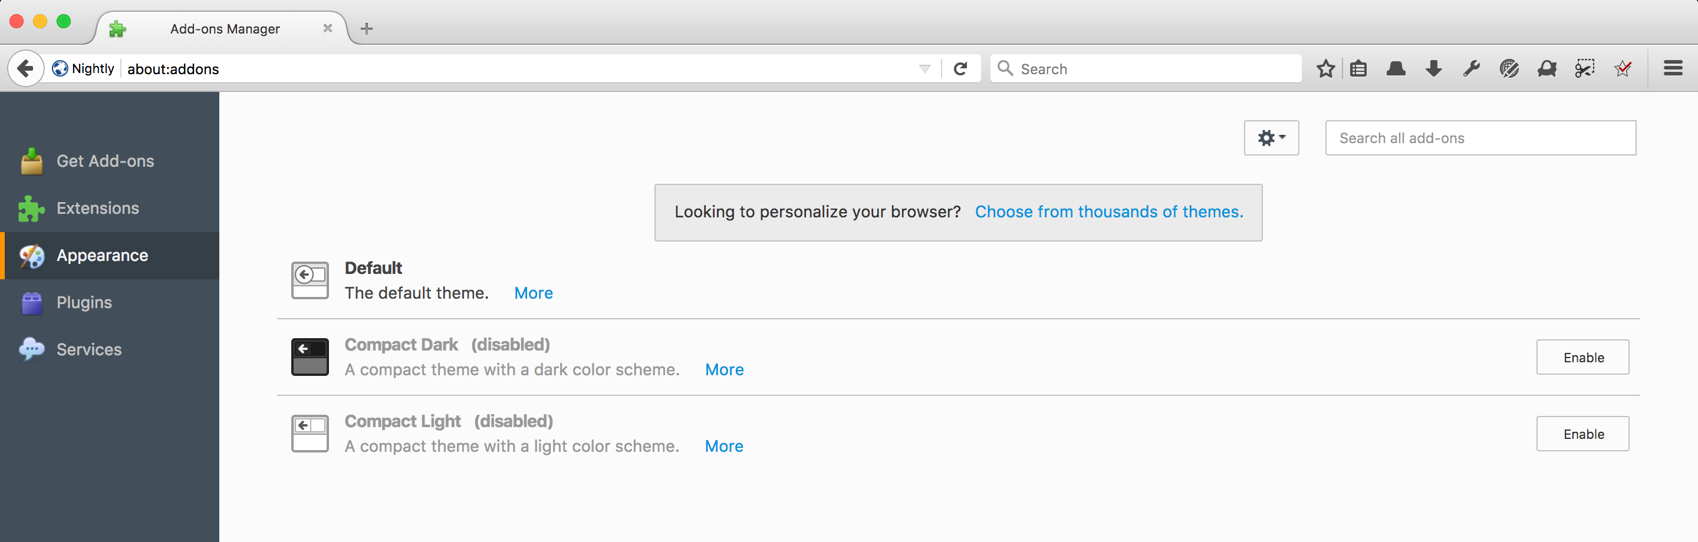Image resolution: width=1698 pixels, height=542 pixels.
Task: Open the bookmarks list menu icon
Action: pyautogui.click(x=1358, y=68)
